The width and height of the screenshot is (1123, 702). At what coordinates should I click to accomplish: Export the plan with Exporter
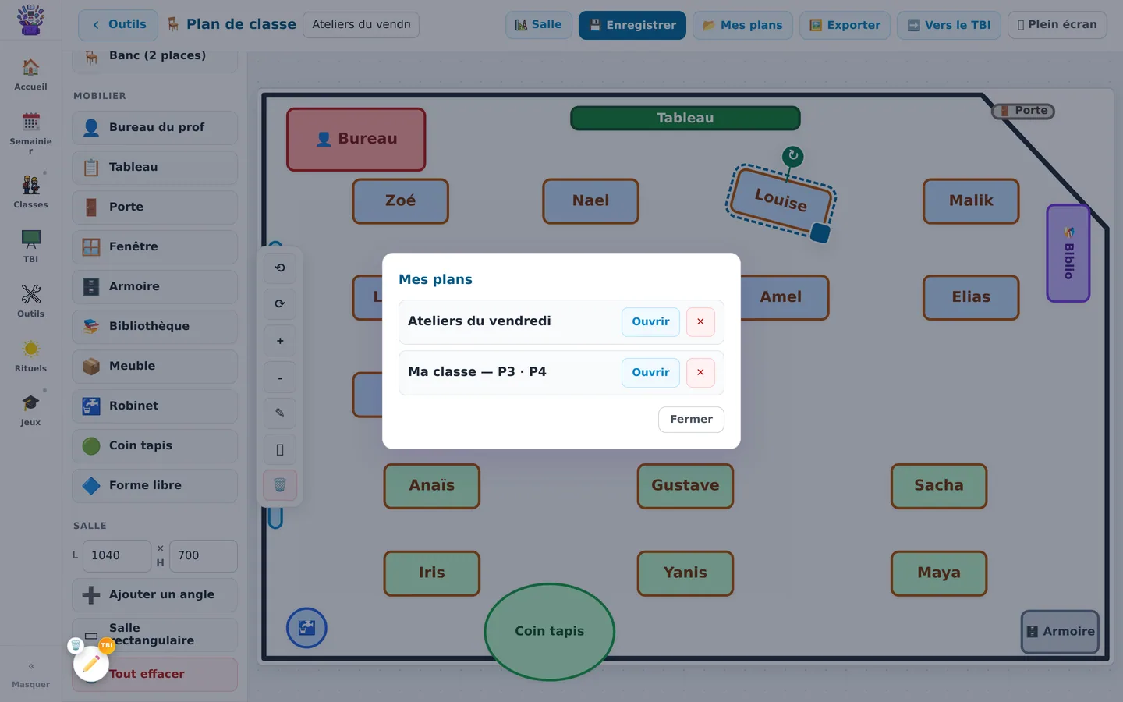tap(845, 25)
